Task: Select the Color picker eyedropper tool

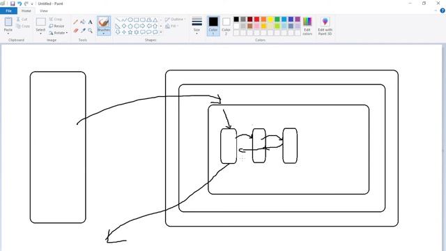Action: tap(83, 31)
